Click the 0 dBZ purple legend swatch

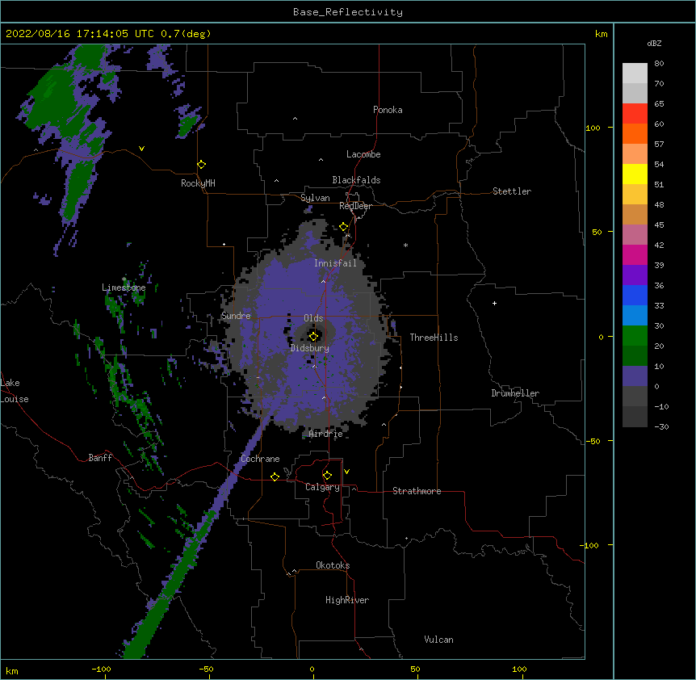click(x=635, y=376)
